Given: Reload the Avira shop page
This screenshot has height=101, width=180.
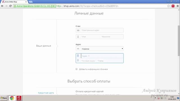Looking at the screenshot, I should click(x=10, y=6).
